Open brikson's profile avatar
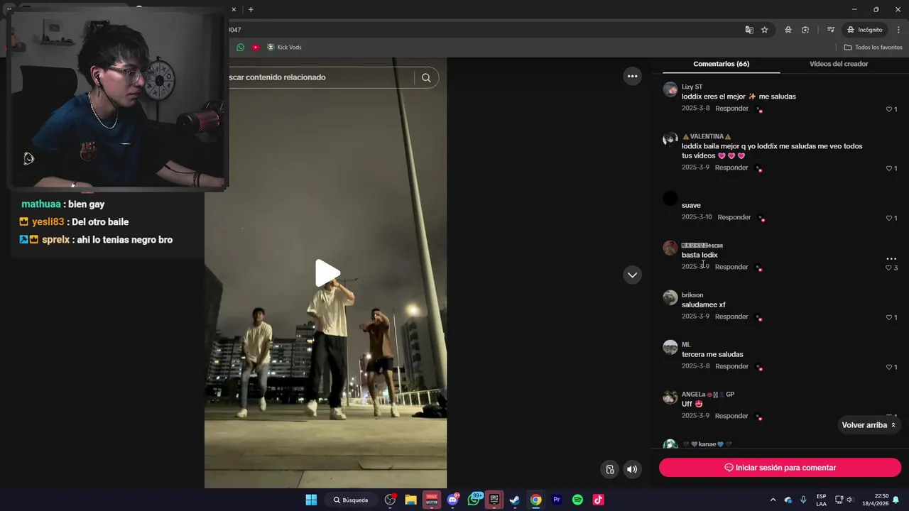This screenshot has width=909, height=511. click(670, 297)
